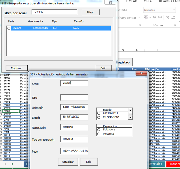The height and width of the screenshot is (169, 180).
Task: Click the next sheet navigation arrow
Action: coord(12,164)
